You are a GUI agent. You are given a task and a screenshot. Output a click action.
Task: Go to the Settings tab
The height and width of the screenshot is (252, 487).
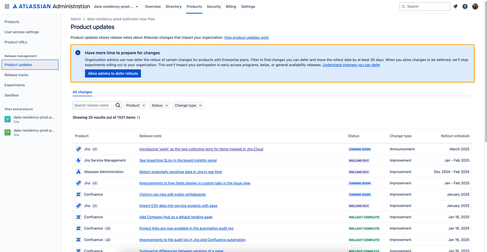(x=248, y=6)
